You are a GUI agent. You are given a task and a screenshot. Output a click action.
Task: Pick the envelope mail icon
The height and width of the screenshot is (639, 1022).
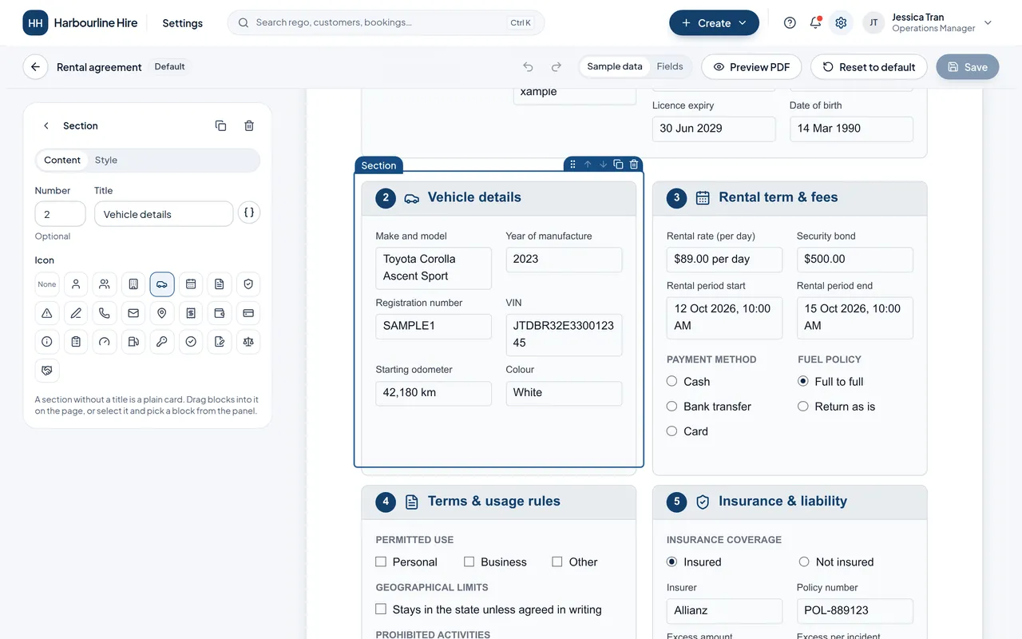(133, 313)
